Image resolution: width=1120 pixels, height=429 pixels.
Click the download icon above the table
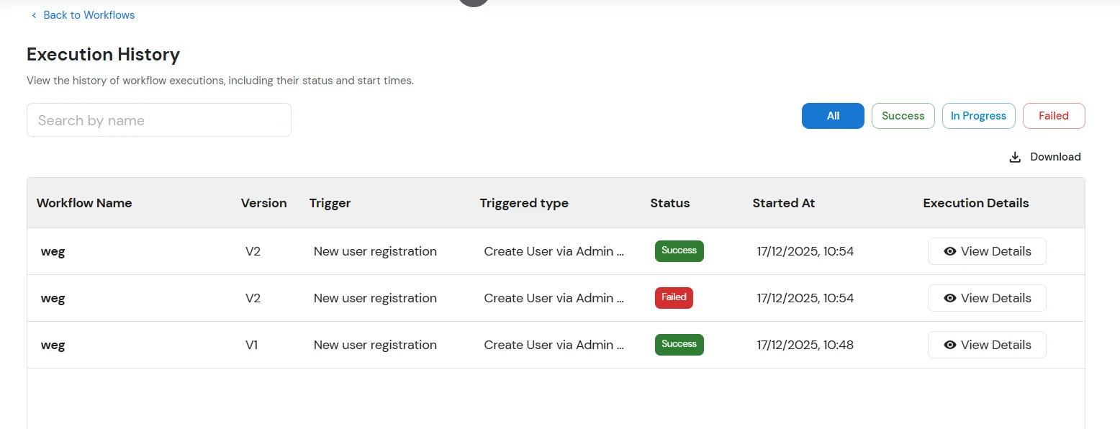click(x=1015, y=156)
